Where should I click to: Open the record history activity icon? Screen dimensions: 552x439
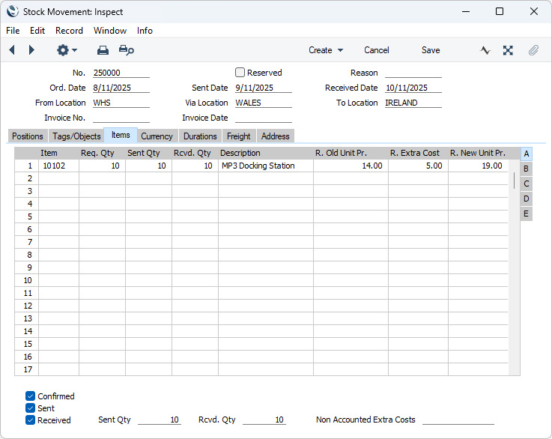(485, 50)
